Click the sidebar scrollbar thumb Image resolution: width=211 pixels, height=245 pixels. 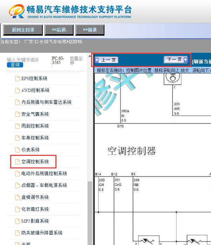[x=90, y=213]
